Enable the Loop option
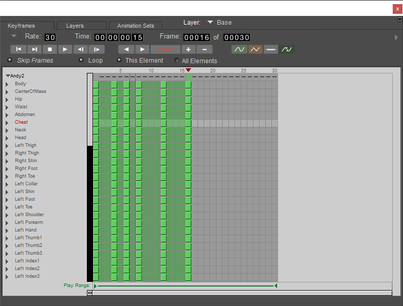Screen dimensions: 403x306 pyautogui.click(x=81, y=60)
